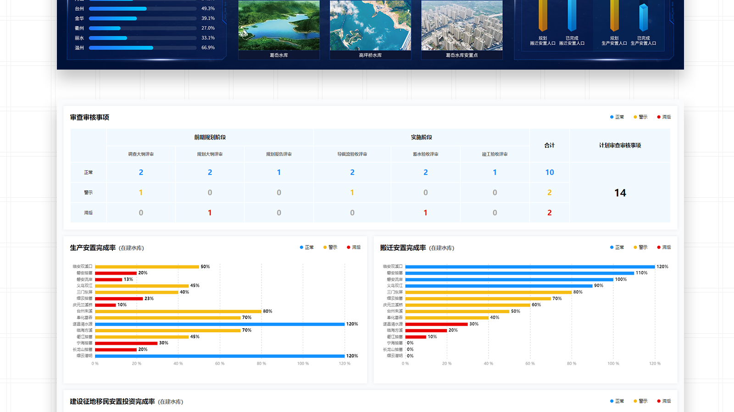Click the 规划搬迁安置人口 orange bar icon
This screenshot has width=734, height=412.
click(543, 16)
